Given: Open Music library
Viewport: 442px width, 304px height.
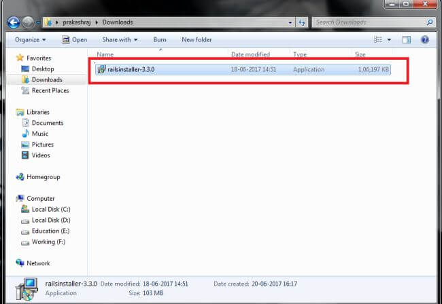Looking at the screenshot, I should (40, 134).
